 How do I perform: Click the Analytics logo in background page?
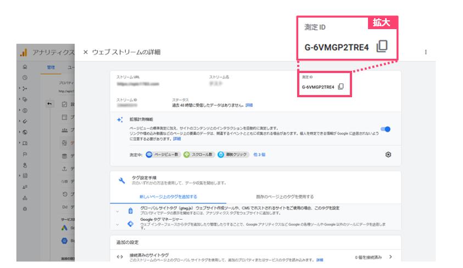pyautogui.click(x=24, y=52)
